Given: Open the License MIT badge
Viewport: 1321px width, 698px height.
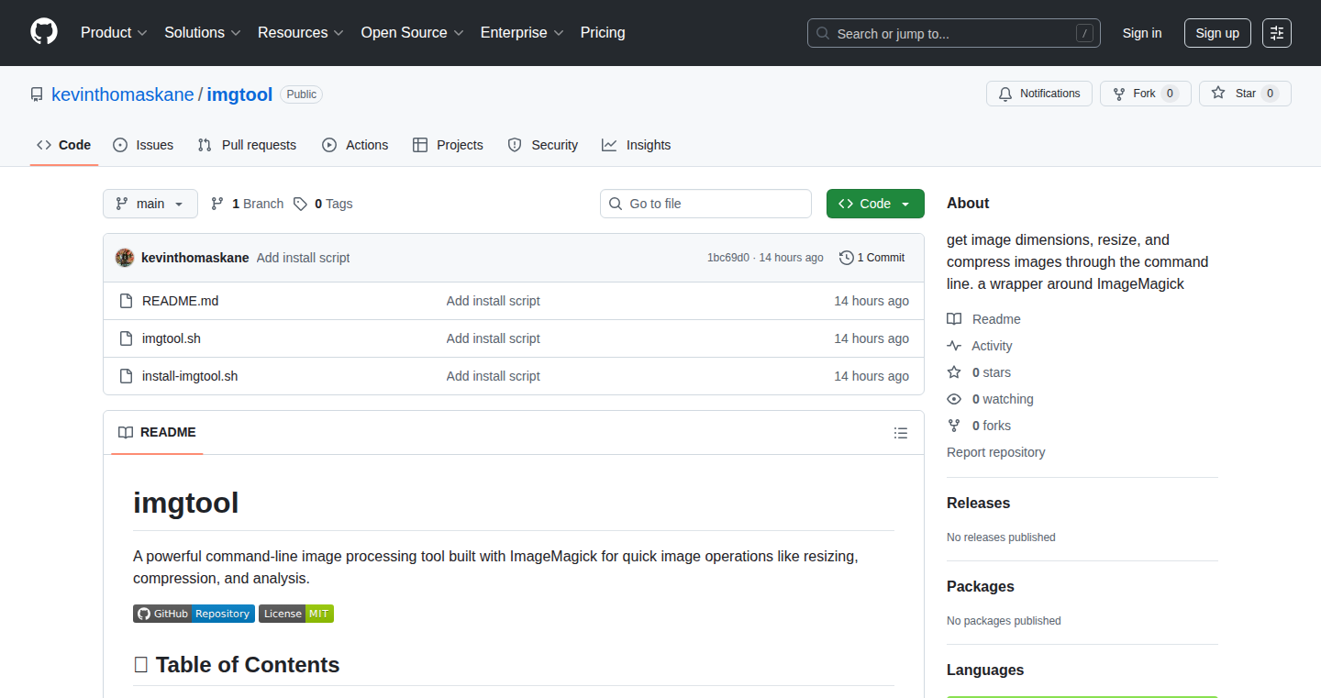Looking at the screenshot, I should point(296,614).
